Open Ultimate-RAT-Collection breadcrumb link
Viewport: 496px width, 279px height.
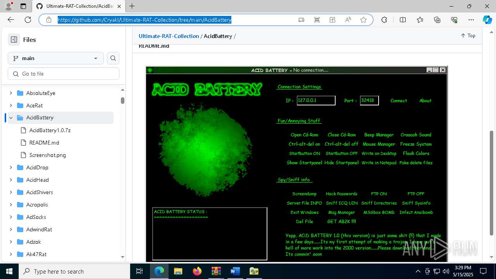(169, 36)
